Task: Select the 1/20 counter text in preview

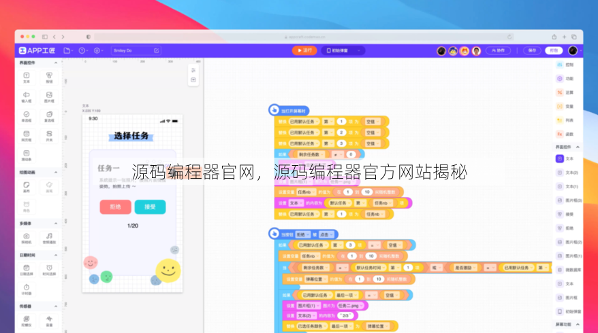Action: 133,226
